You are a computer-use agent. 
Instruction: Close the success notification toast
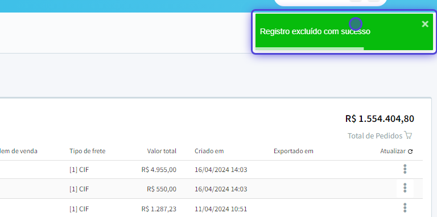(x=424, y=24)
